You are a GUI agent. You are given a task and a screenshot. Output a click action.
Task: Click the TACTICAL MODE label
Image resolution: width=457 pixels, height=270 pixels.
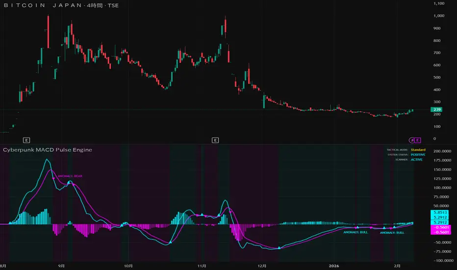[397, 150]
